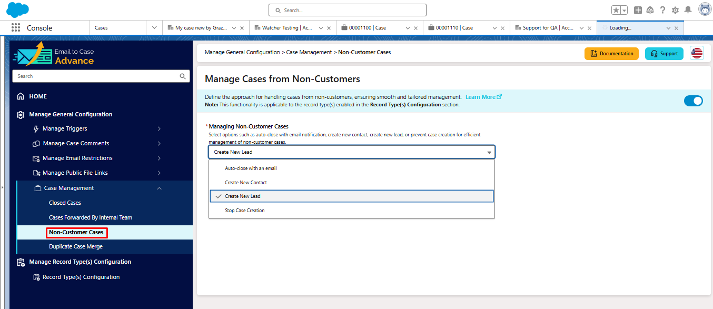Open the App Launcher grid icon

[16, 28]
